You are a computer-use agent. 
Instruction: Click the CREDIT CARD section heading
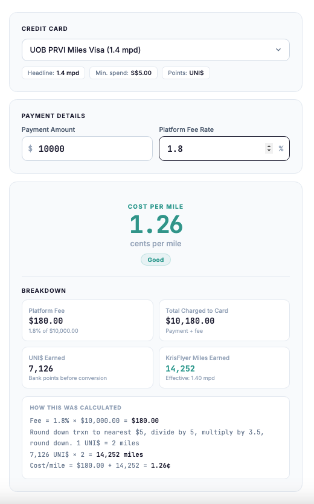tap(45, 28)
